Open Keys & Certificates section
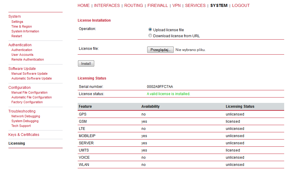 click(x=24, y=135)
